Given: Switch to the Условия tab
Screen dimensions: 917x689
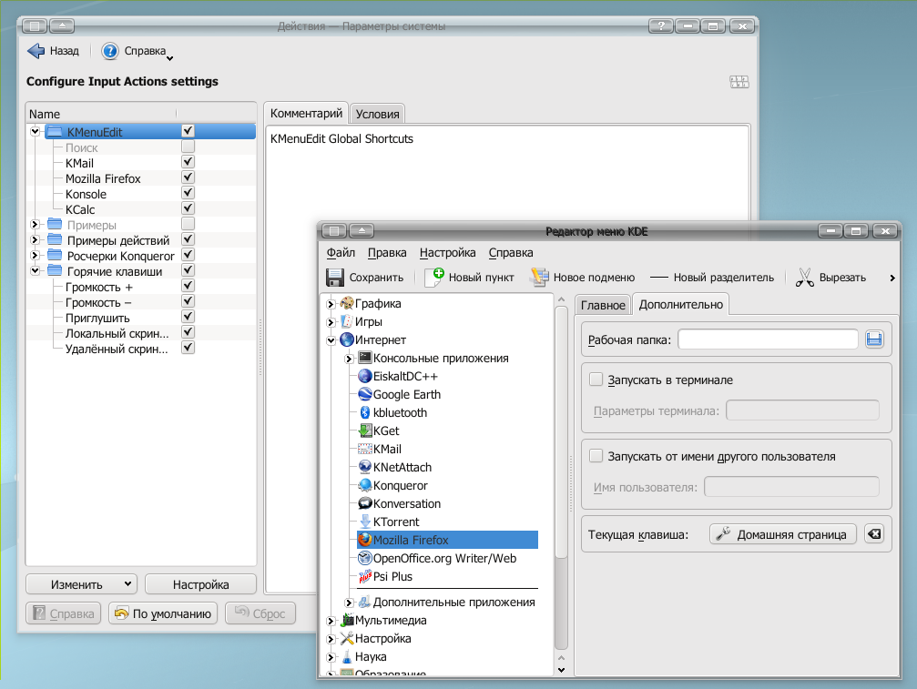Looking at the screenshot, I should click(x=378, y=114).
